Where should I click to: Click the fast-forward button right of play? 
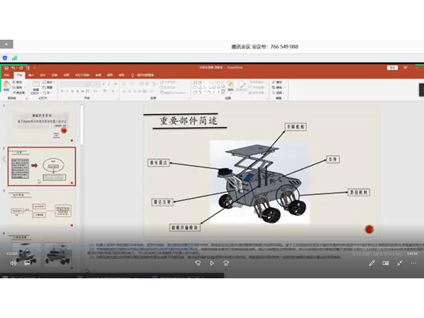226,263
